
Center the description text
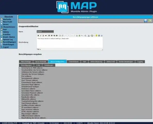(x=52, y=36)
